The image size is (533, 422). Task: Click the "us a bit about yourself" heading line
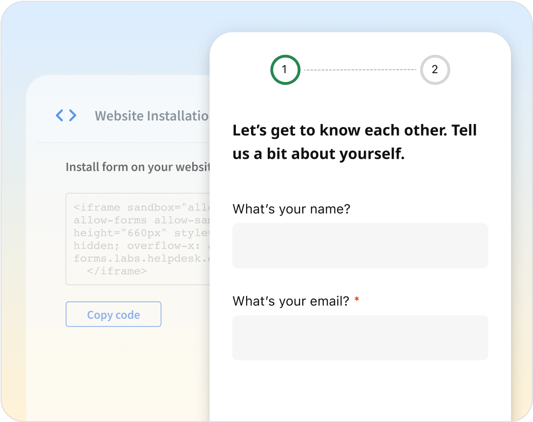tap(318, 154)
